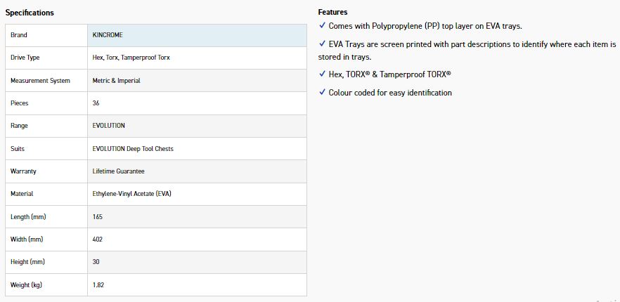Click the Ethylene-Vinyl Acetate (EVA) material value
The height and width of the screenshot is (302, 620).
pyautogui.click(x=131, y=194)
